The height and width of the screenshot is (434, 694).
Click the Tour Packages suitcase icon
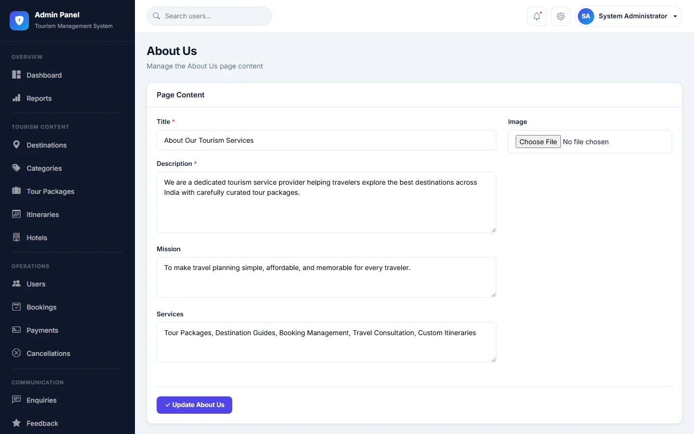click(16, 191)
